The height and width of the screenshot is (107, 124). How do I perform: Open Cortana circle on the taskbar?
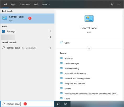58,104
